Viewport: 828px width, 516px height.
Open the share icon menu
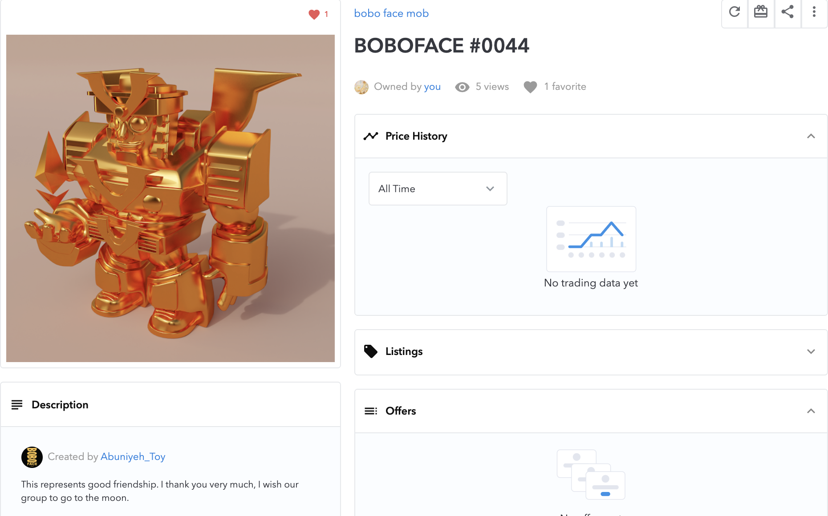coord(787,12)
